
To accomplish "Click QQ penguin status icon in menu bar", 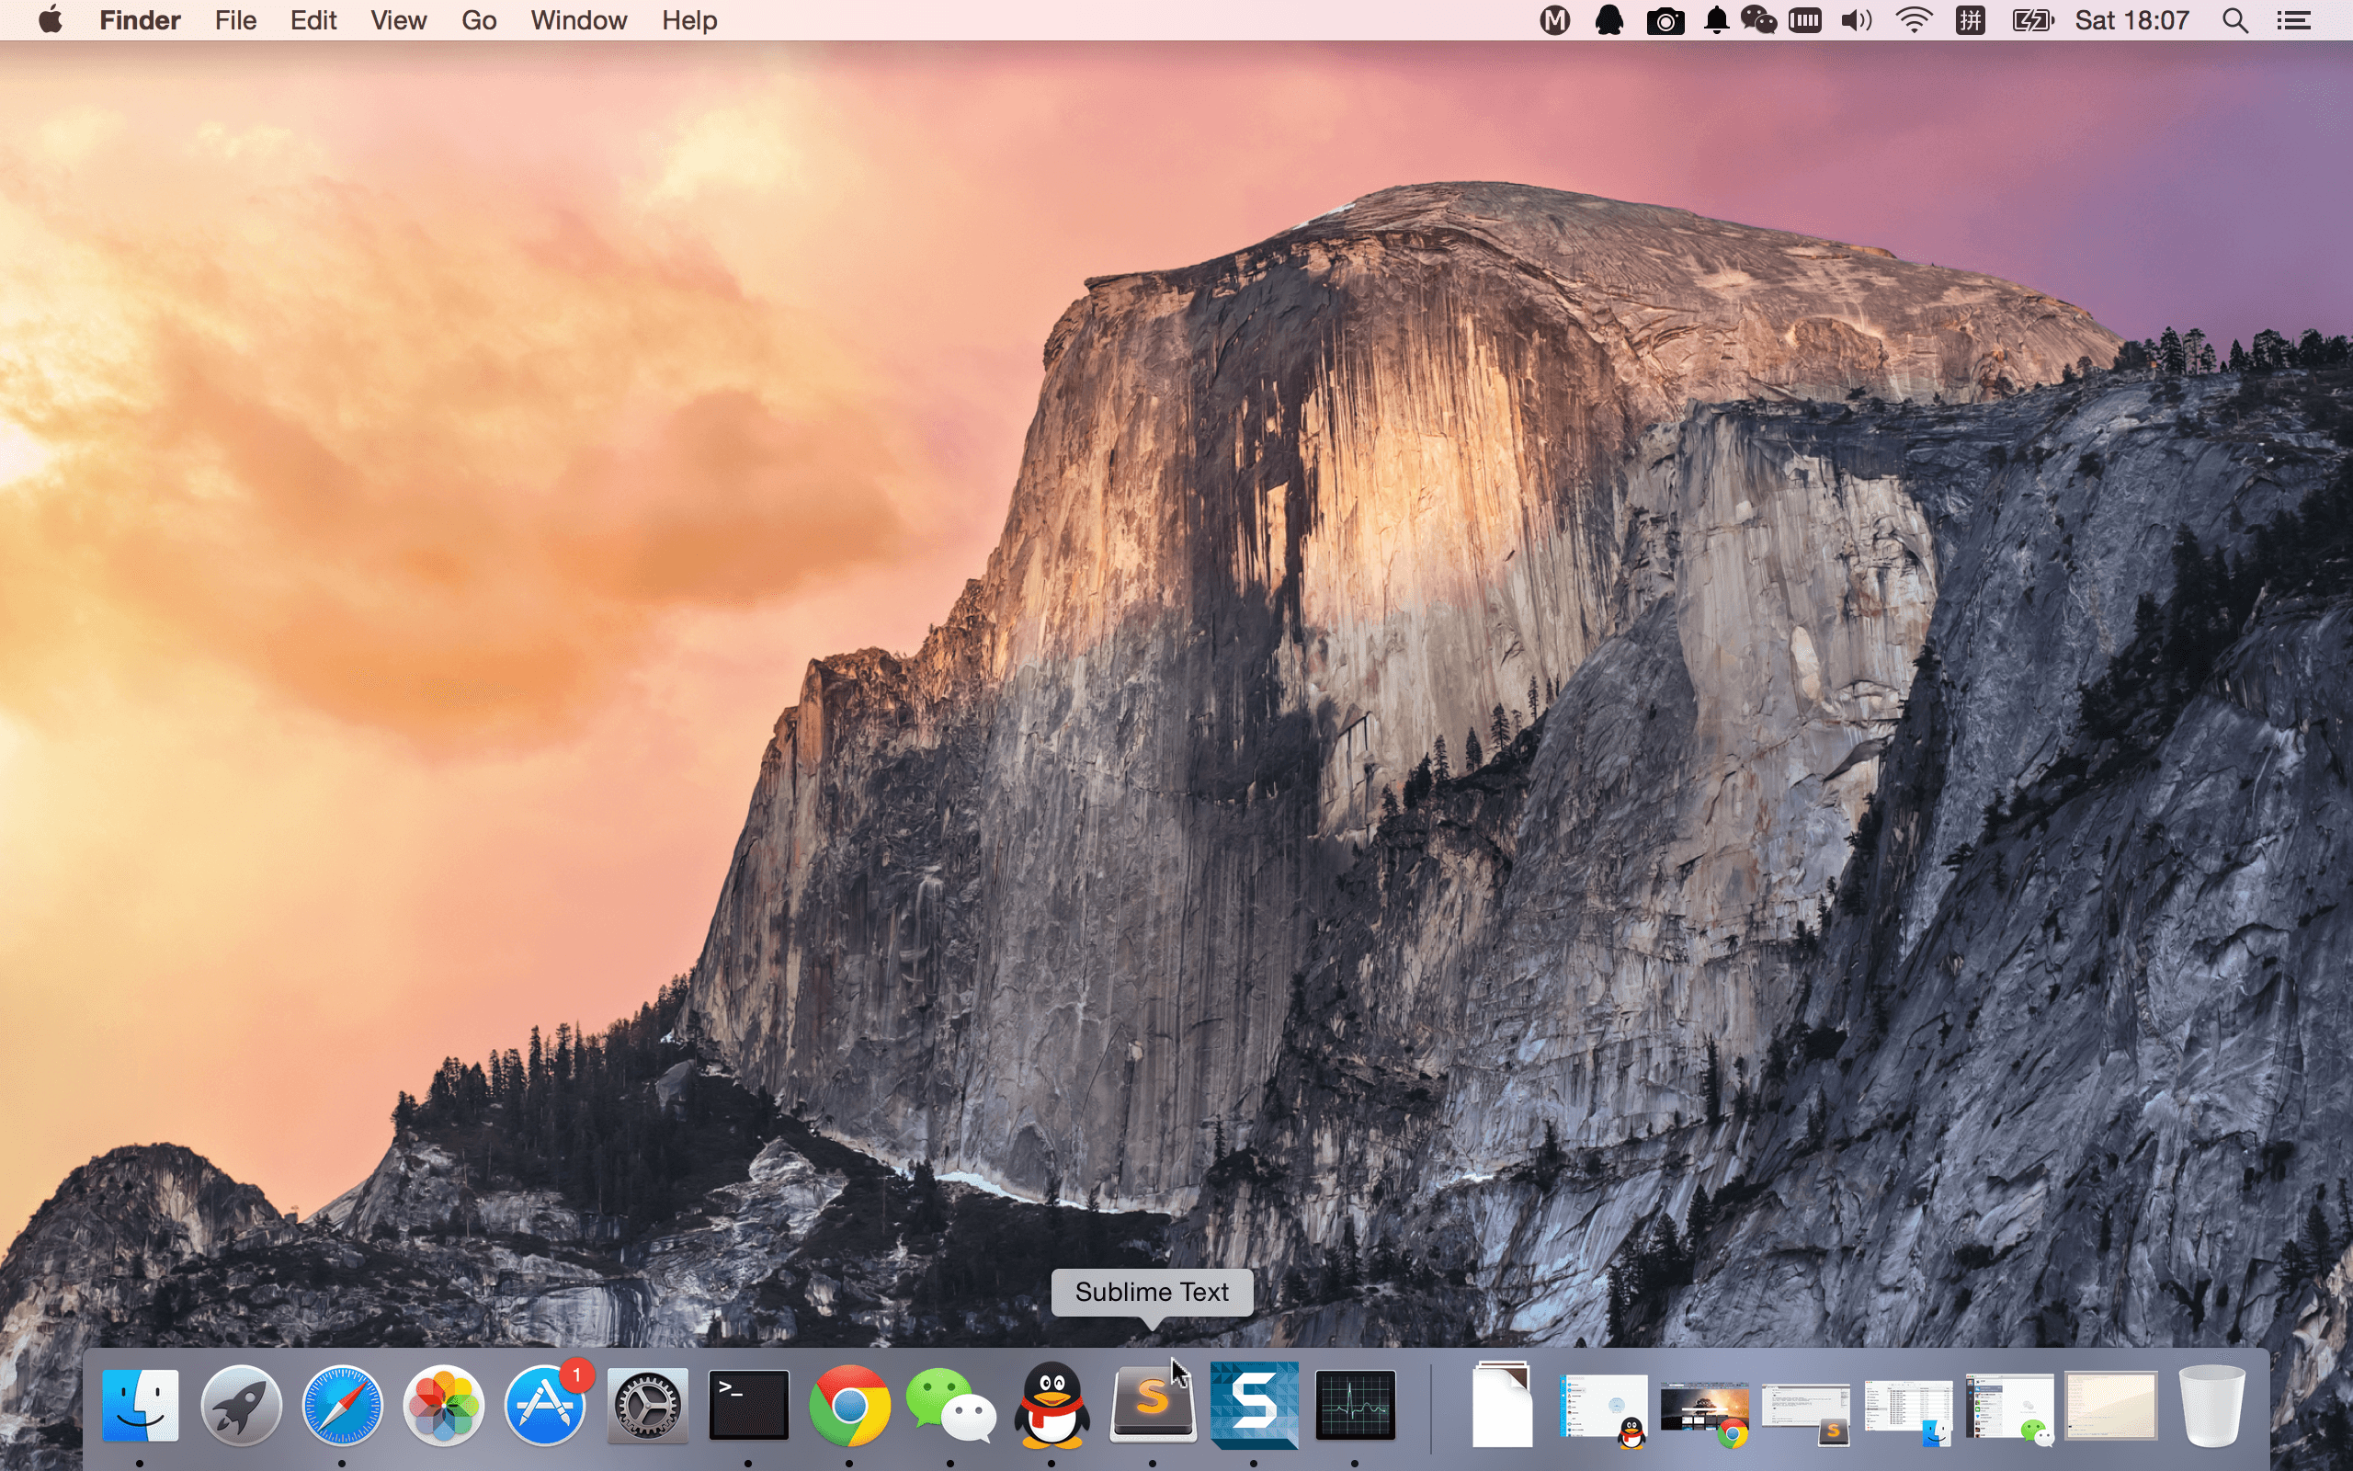I will (1609, 20).
